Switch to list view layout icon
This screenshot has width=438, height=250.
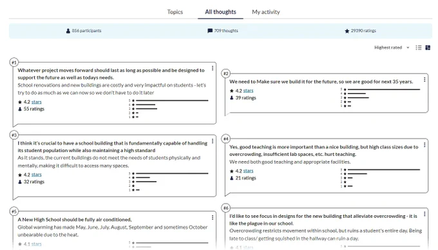[419, 48]
